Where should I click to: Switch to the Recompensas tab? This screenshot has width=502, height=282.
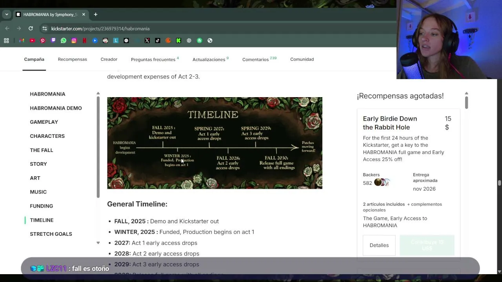(72, 59)
